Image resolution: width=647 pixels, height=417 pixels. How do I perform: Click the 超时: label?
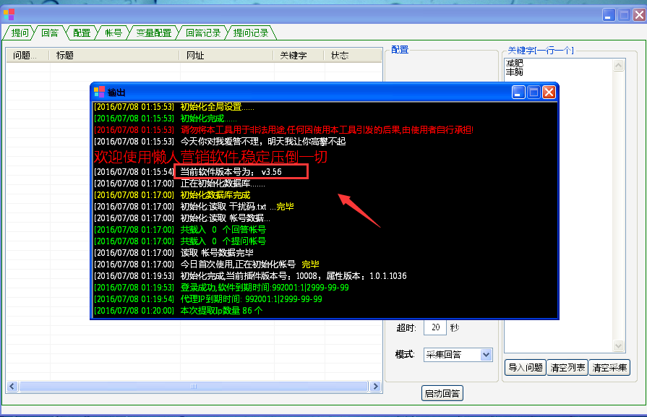coord(406,328)
